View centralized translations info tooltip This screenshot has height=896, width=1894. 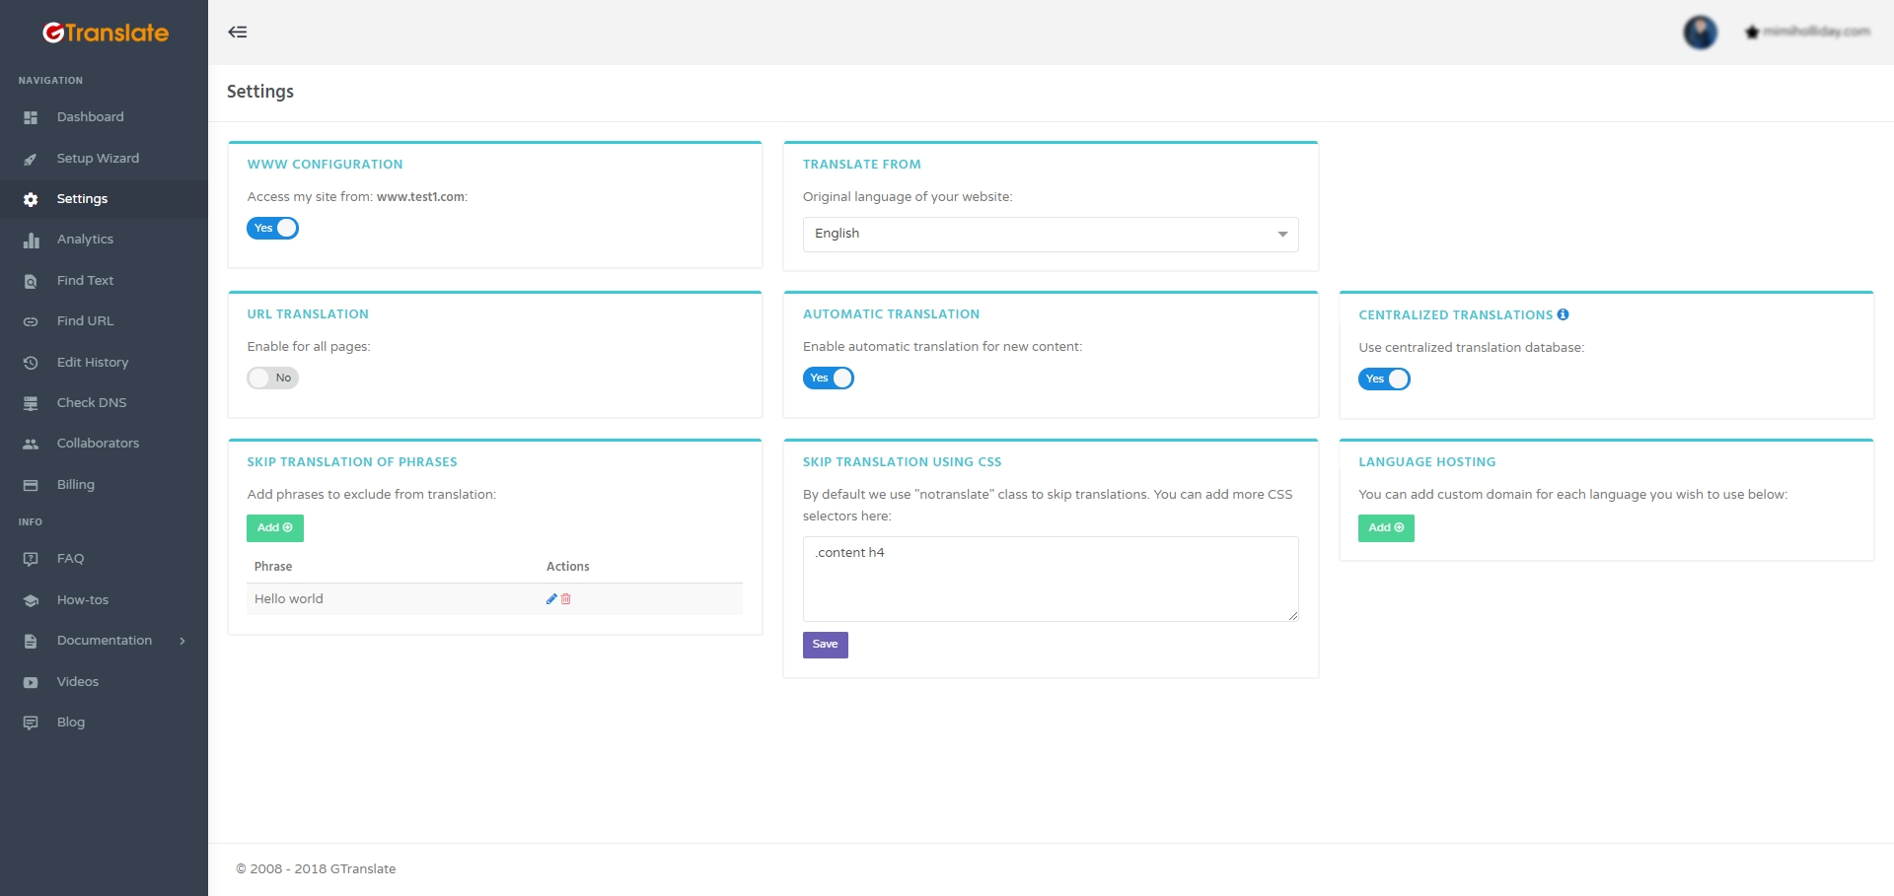(x=1565, y=314)
